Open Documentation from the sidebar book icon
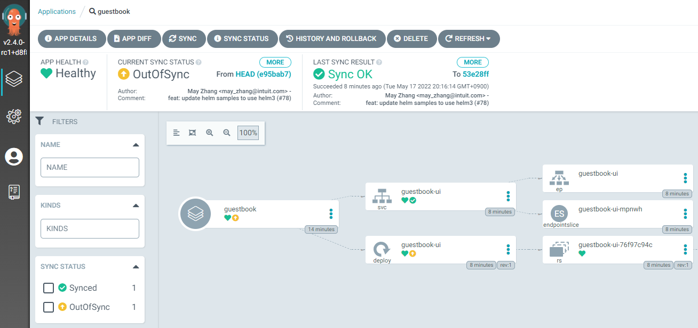This screenshot has width=698, height=328. point(14,192)
